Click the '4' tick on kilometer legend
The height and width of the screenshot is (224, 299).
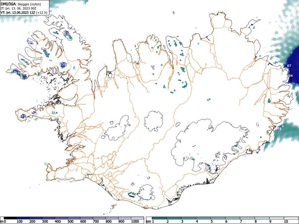pyautogui.click(x=197, y=222)
